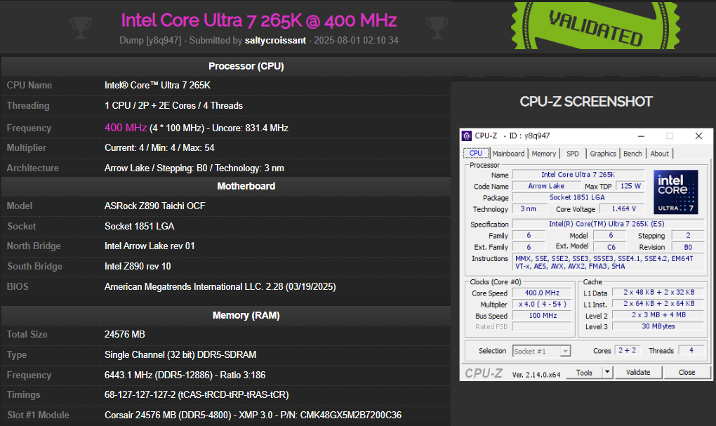This screenshot has height=426, width=716.
Task: Click the left trophy icon beside the title
Action: coord(81,27)
